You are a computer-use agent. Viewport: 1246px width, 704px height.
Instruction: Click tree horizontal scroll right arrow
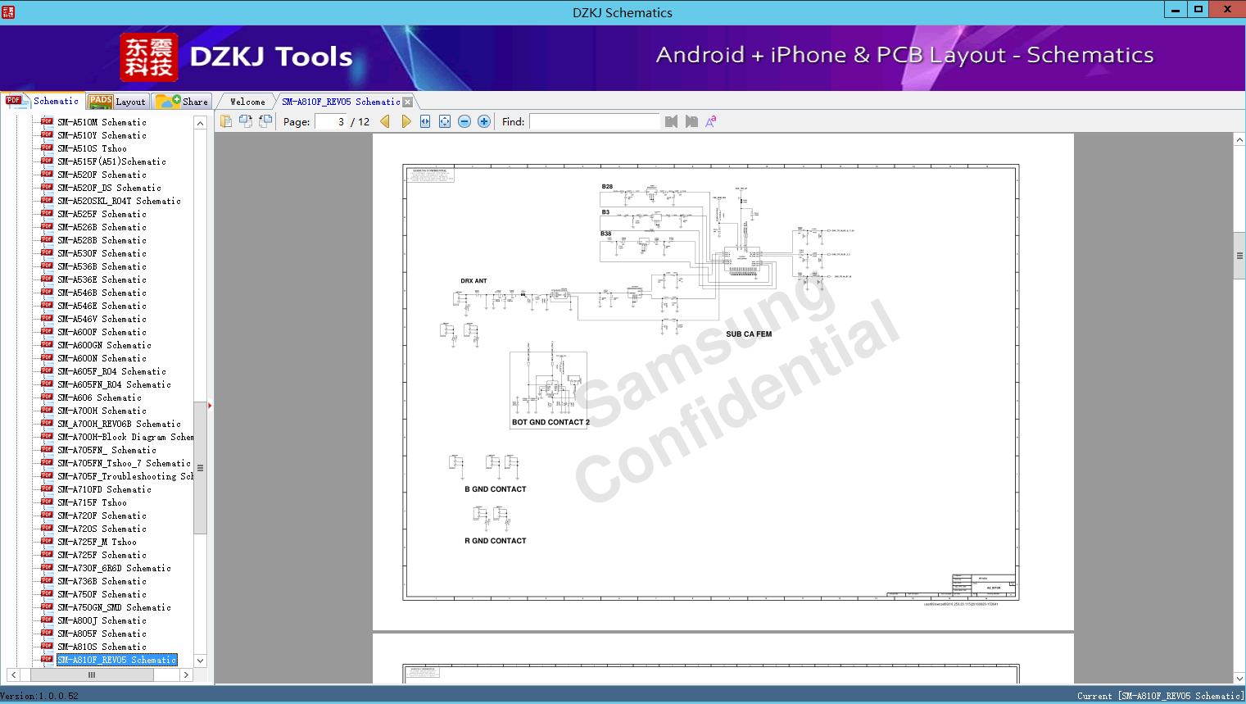(186, 674)
